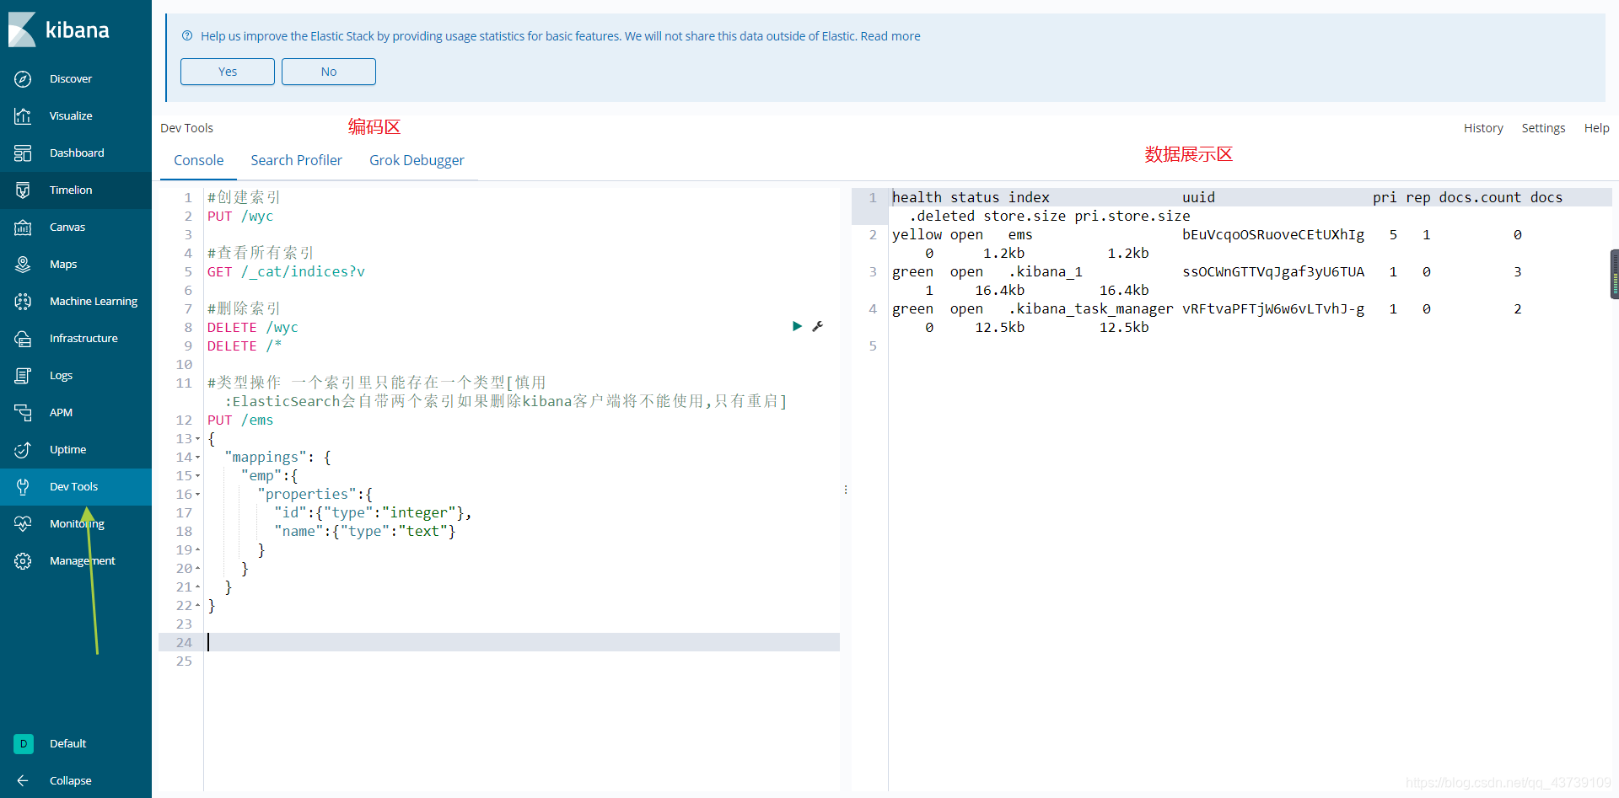Open the Visualize chart icon

(23, 115)
